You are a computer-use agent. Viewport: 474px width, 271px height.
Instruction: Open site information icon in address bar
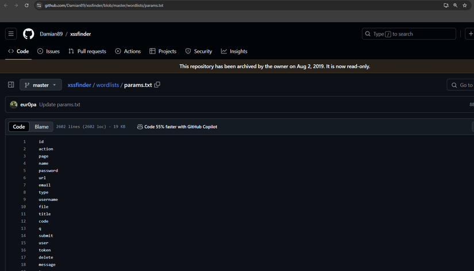(39, 5)
